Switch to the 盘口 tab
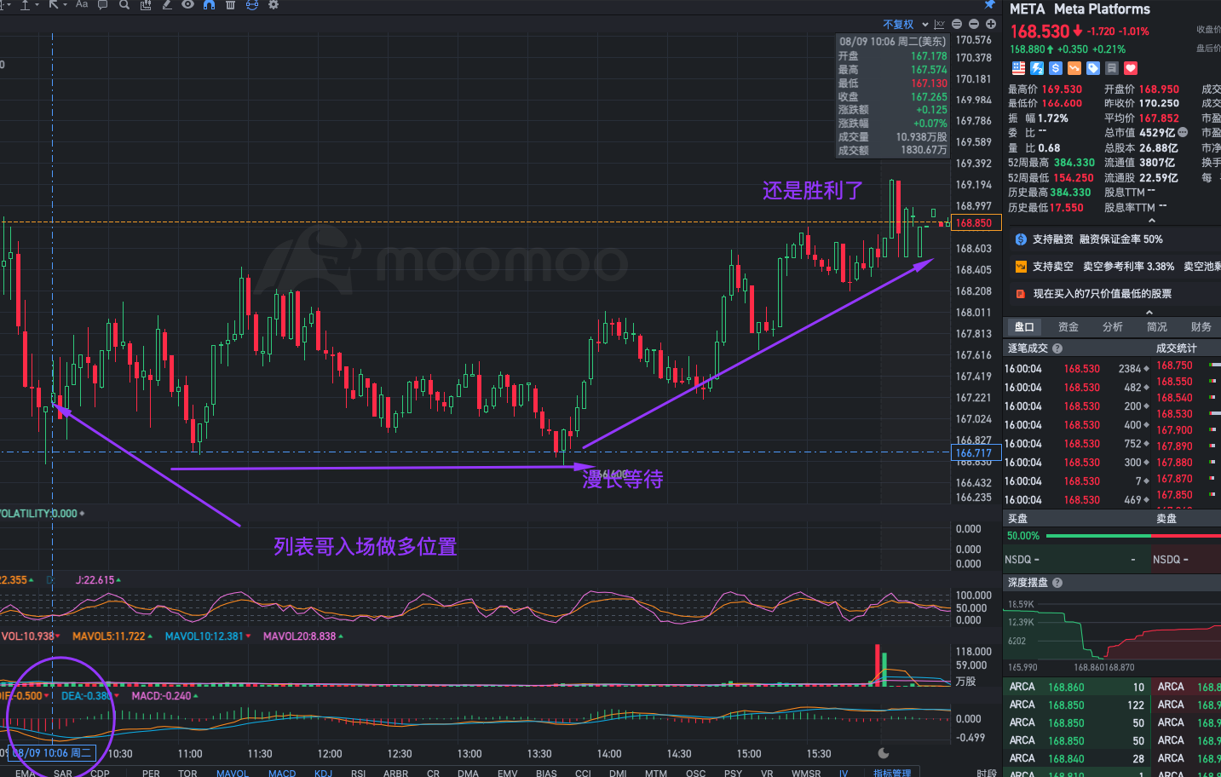 pos(1024,327)
